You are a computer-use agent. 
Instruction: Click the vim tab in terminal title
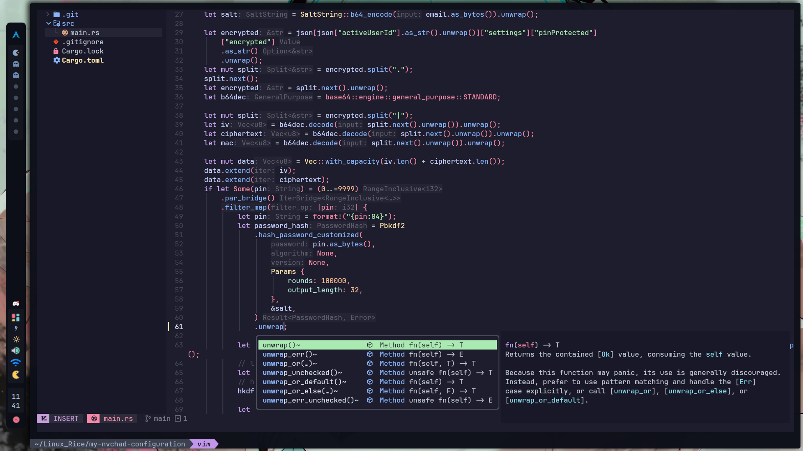click(x=204, y=444)
